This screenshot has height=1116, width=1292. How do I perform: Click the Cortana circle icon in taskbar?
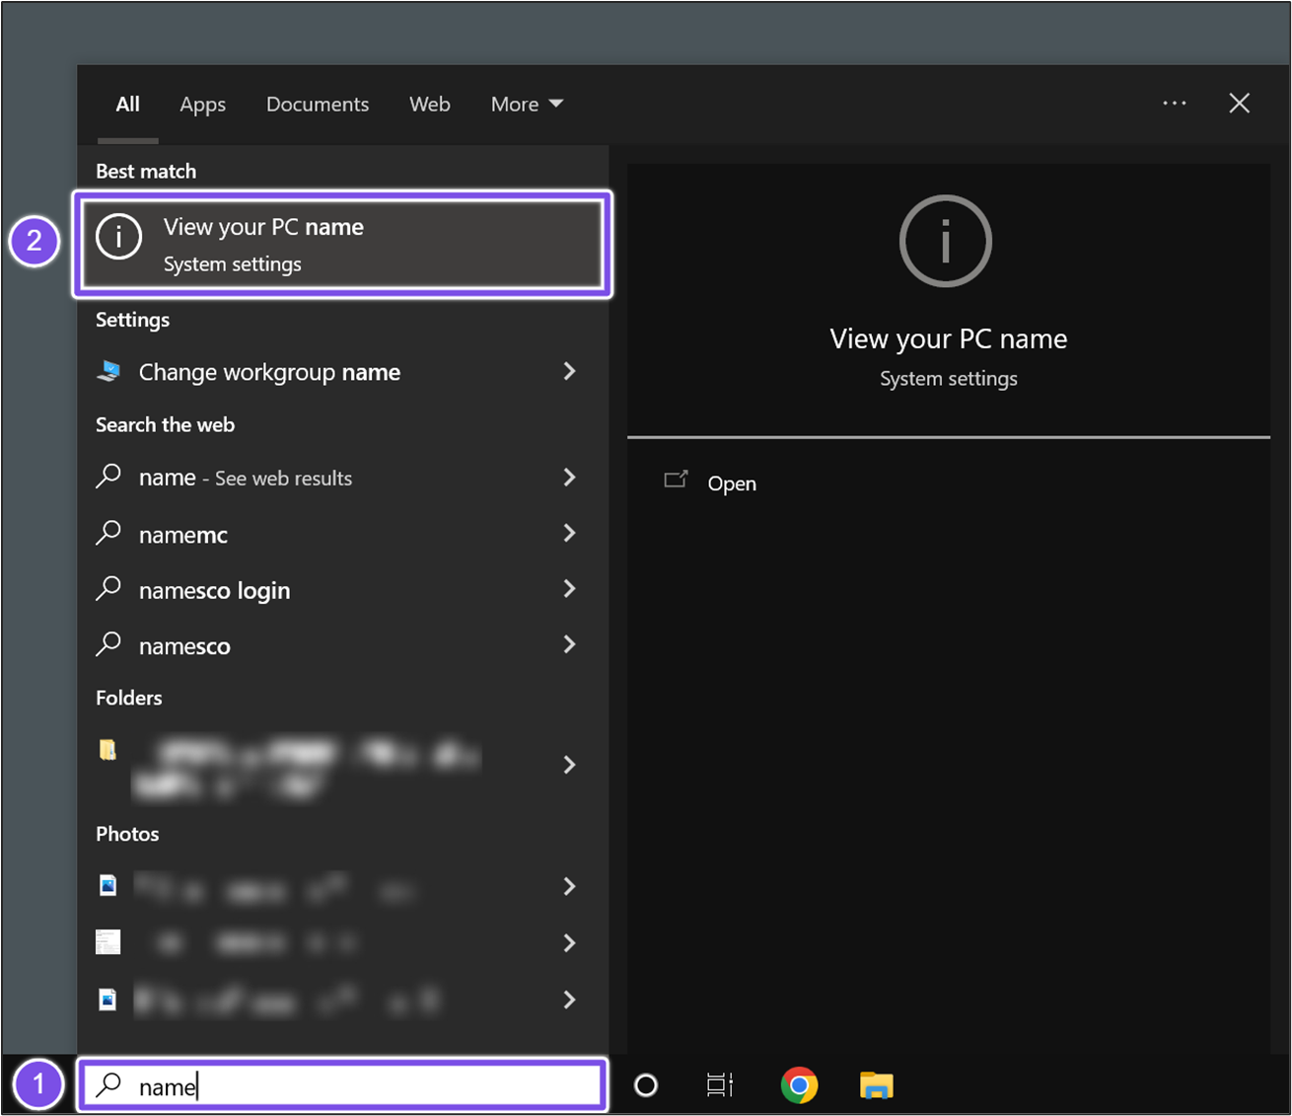click(646, 1085)
